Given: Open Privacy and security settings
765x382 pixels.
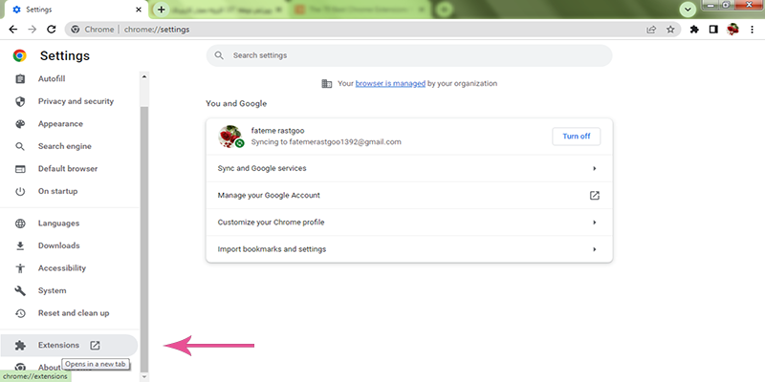Looking at the screenshot, I should tap(76, 101).
